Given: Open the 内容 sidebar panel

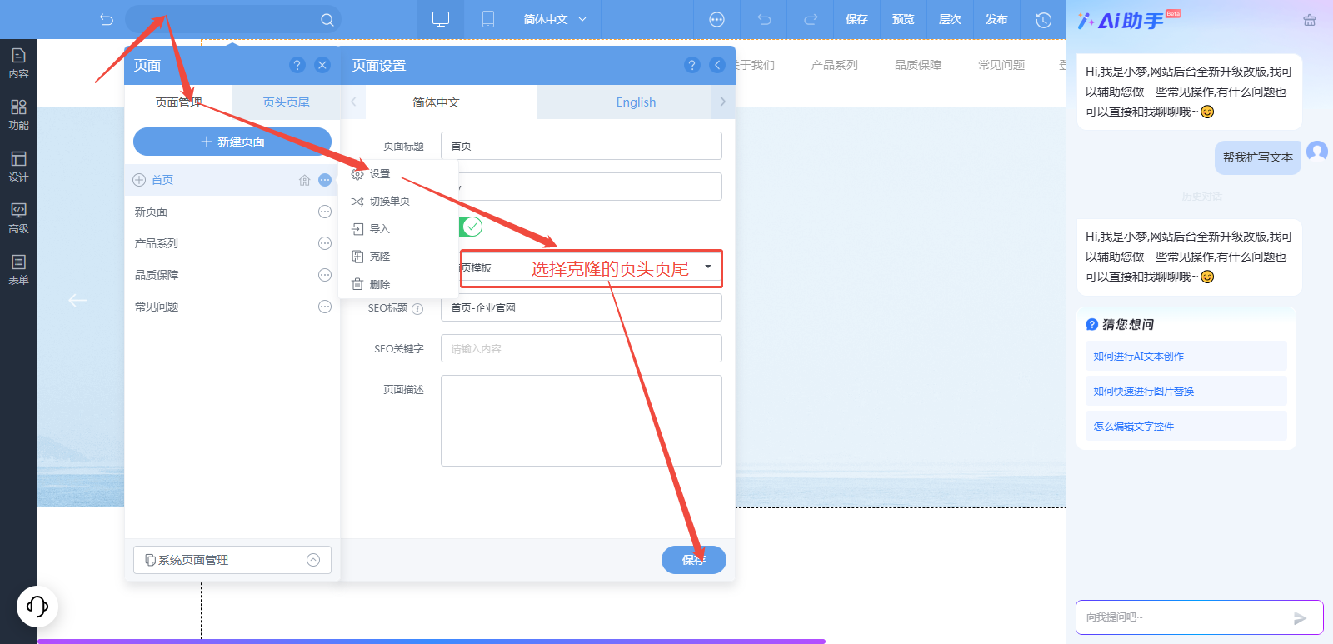Looking at the screenshot, I should pyautogui.click(x=18, y=63).
